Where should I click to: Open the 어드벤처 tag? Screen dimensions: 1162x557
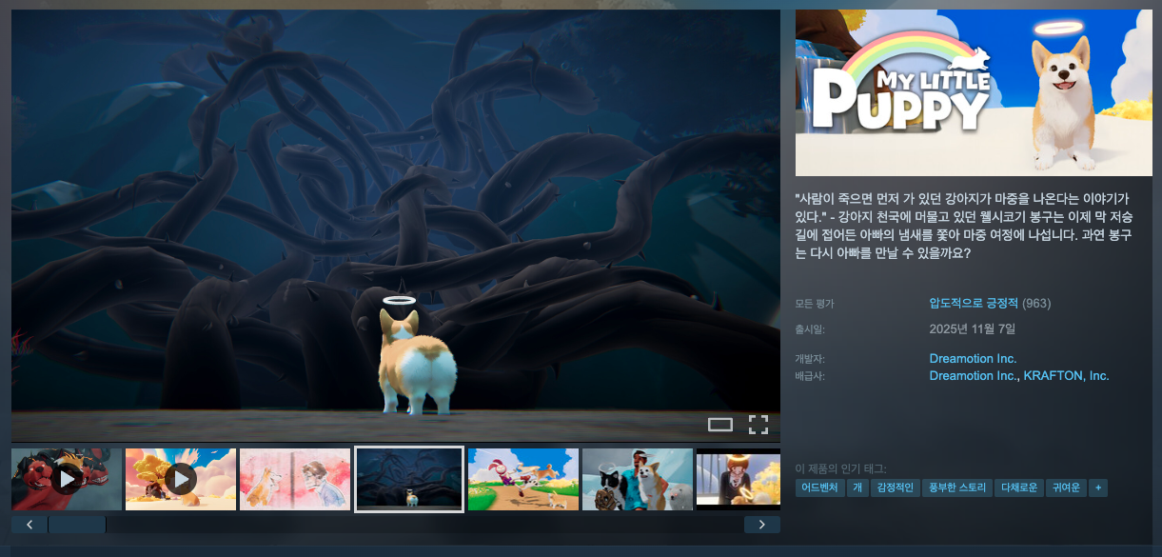click(x=819, y=487)
